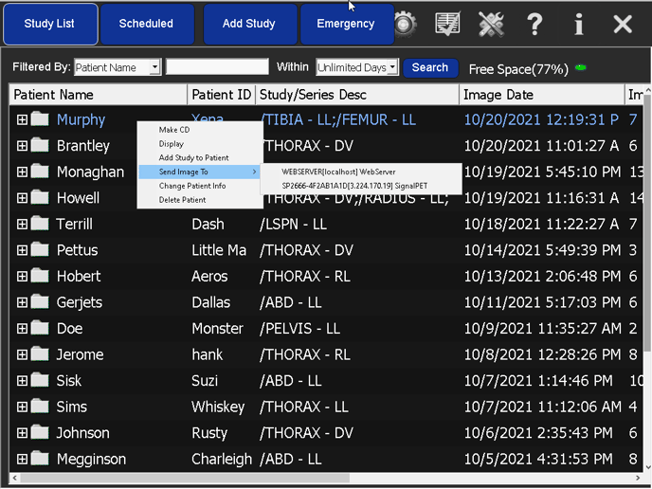Expand the Pettus patient tree node
This screenshot has width=652, height=489.
[22, 250]
